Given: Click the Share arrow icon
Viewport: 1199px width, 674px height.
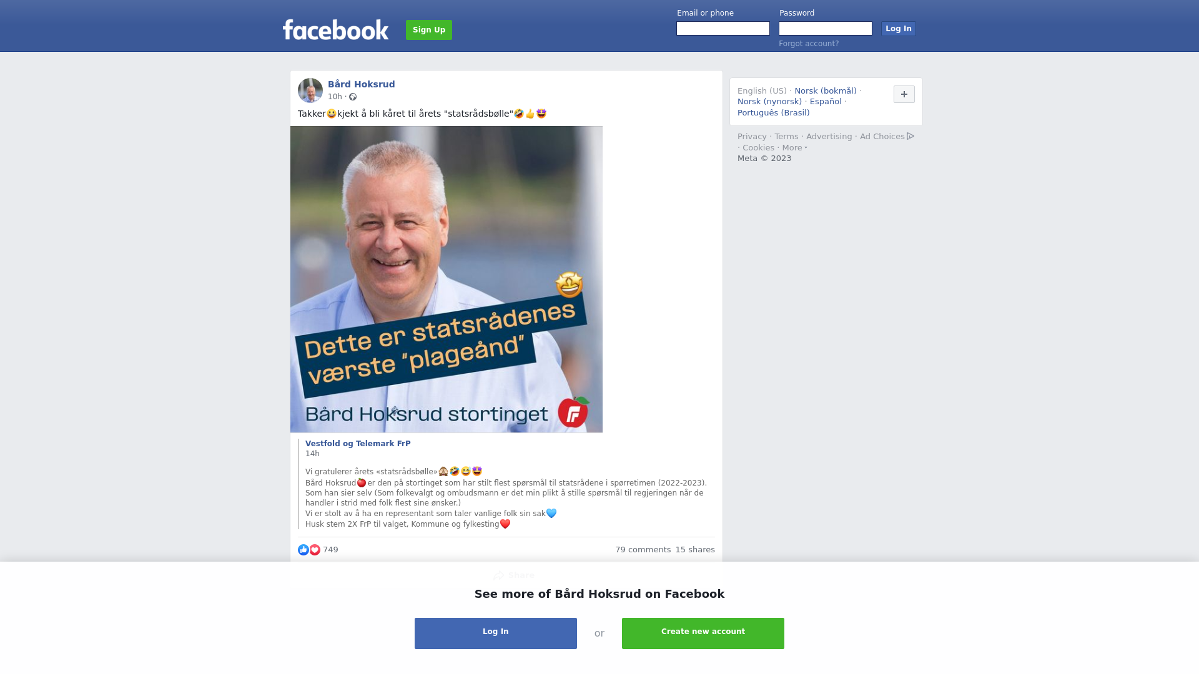Looking at the screenshot, I should (x=498, y=575).
